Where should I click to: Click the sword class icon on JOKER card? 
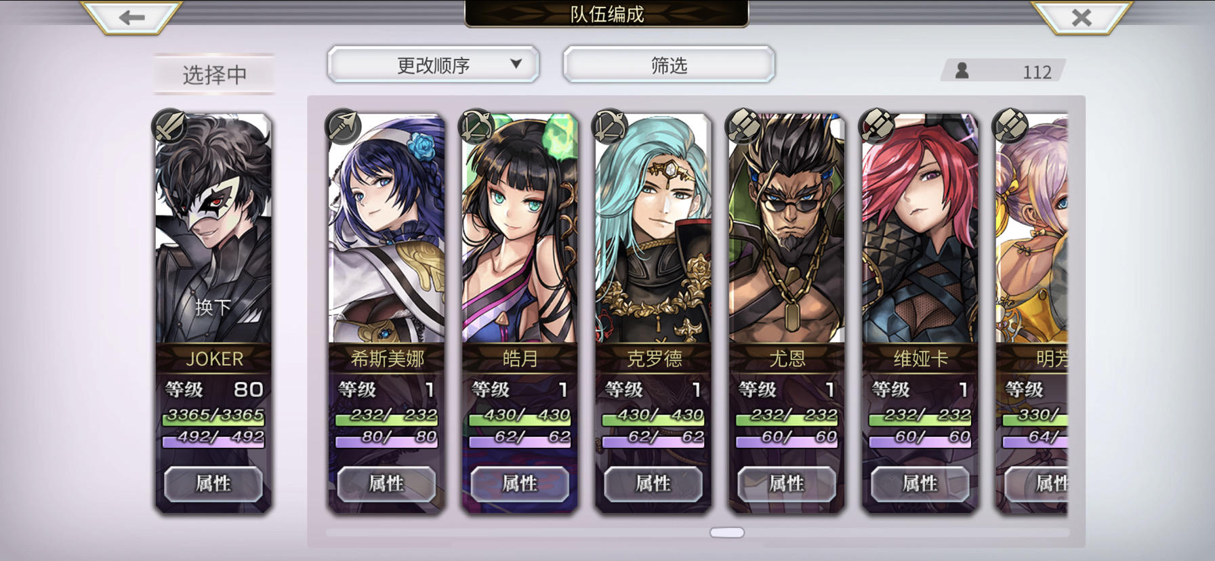click(169, 126)
